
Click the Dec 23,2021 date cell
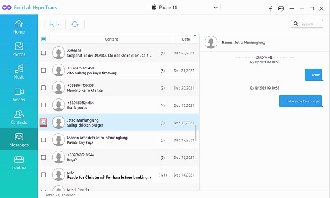184,53
